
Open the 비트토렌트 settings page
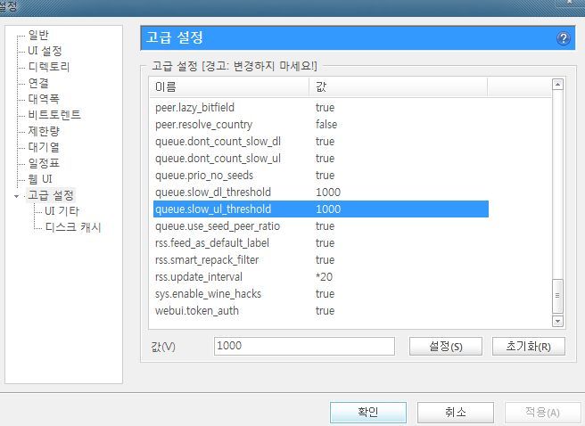[x=54, y=115]
